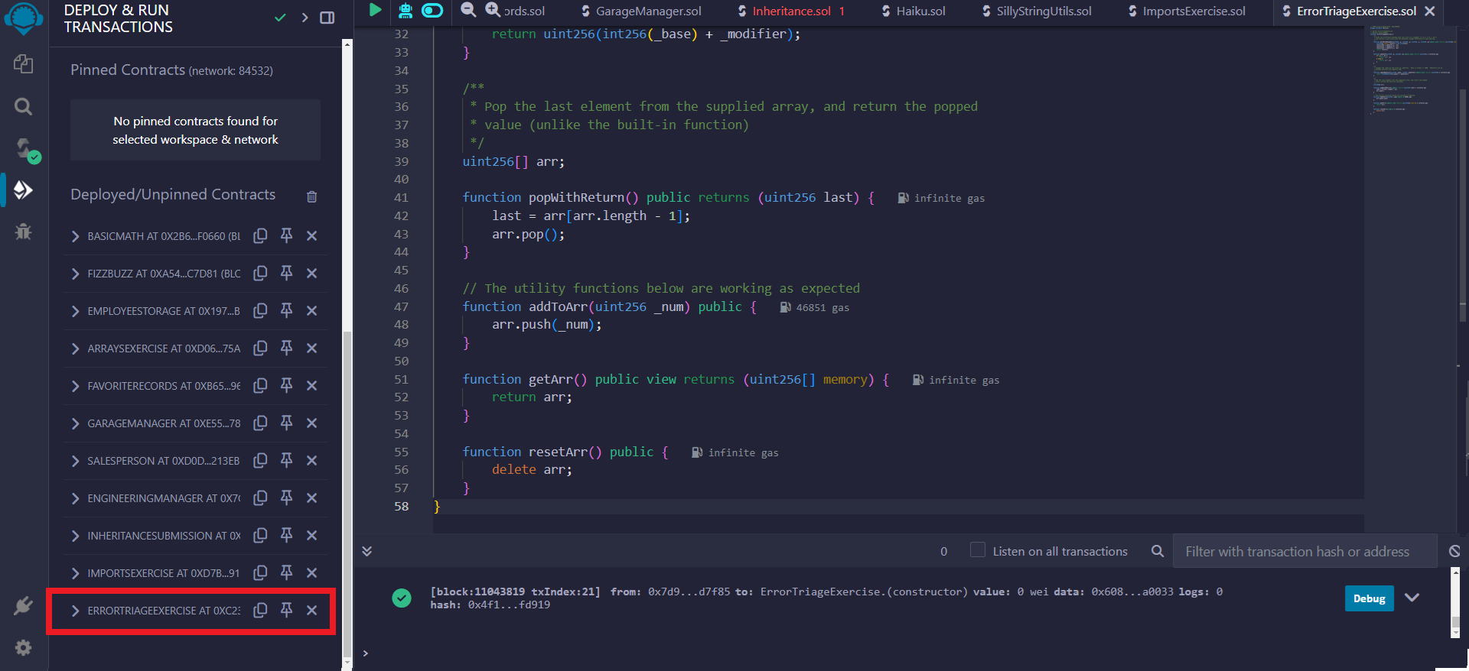Clear all deployed contracts with trash icon

click(x=312, y=196)
